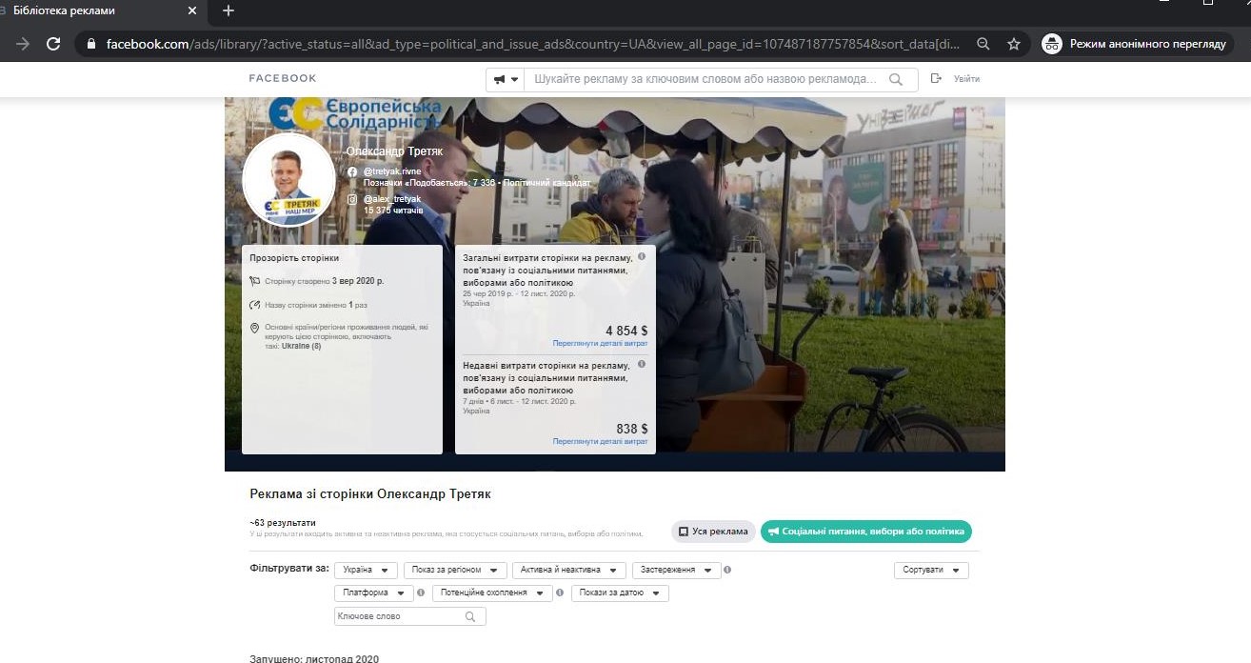1251x663 pixels.
Task: Select Соціальні питання, вибори або політика filter
Action: point(865,532)
